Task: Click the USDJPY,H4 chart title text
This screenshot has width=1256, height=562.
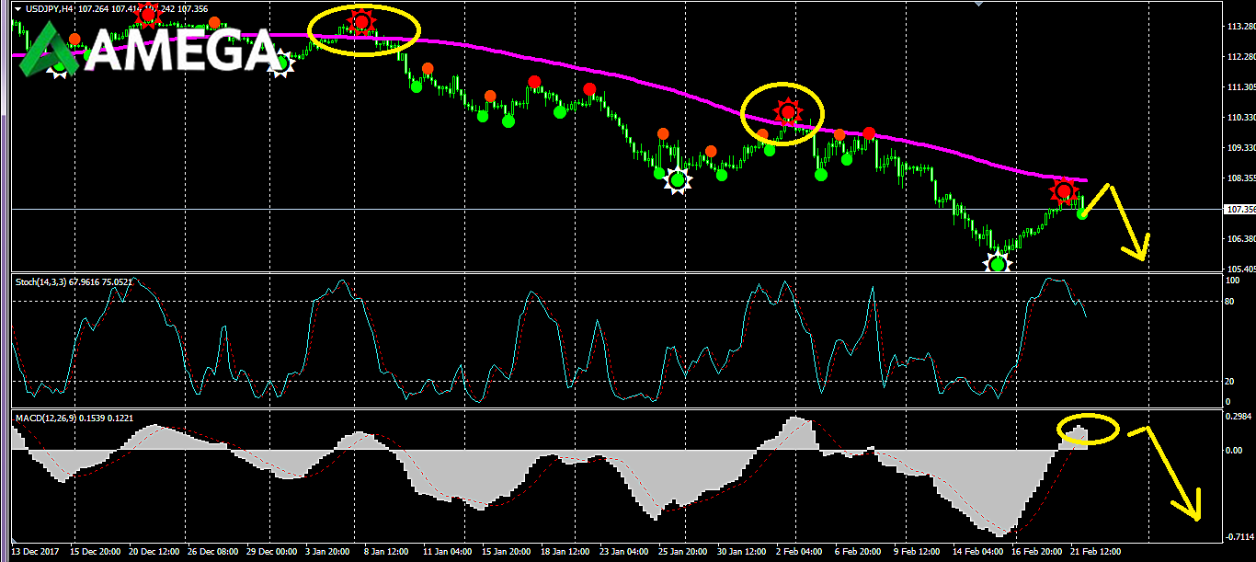Action: (x=50, y=8)
